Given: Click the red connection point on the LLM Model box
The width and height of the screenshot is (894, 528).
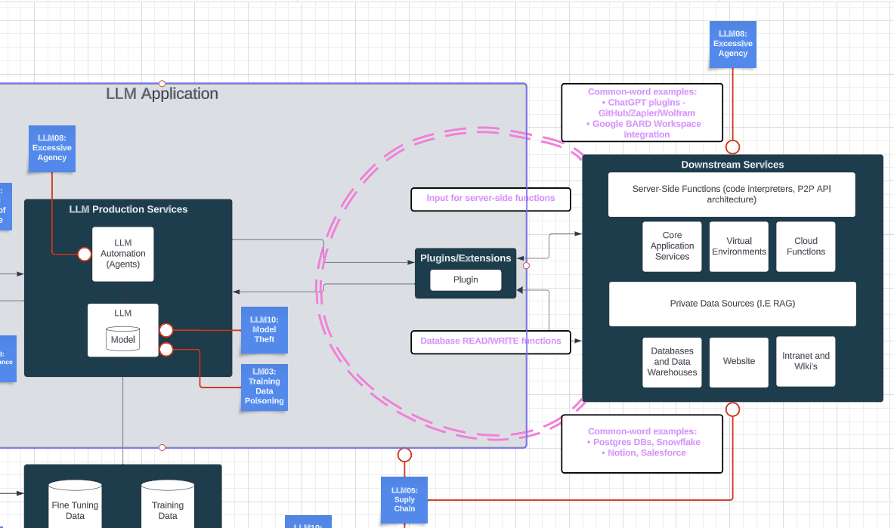Looking at the screenshot, I should point(166,330).
